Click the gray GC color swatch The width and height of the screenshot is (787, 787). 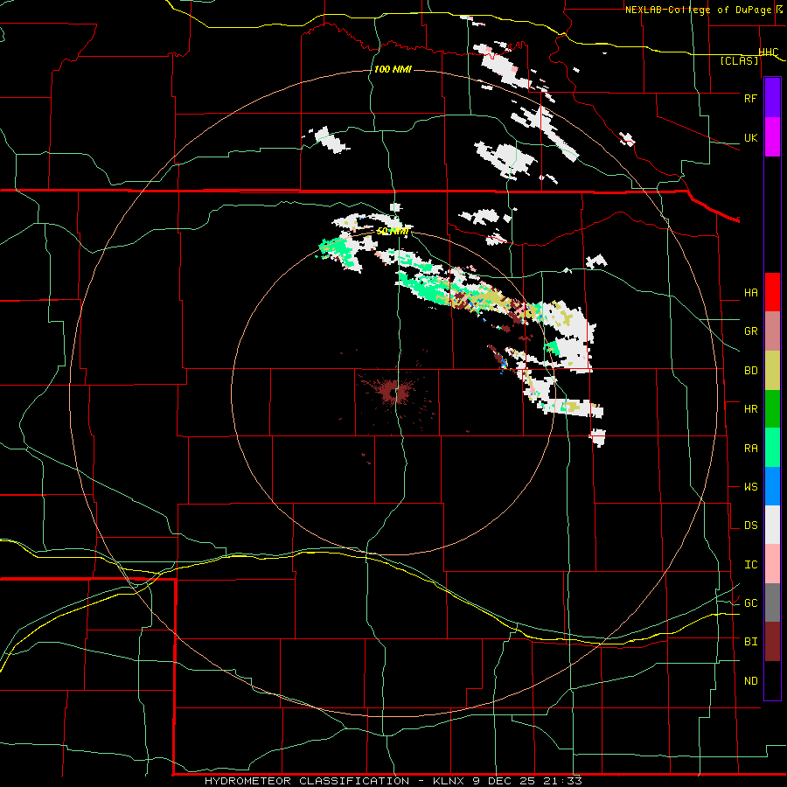click(x=772, y=602)
